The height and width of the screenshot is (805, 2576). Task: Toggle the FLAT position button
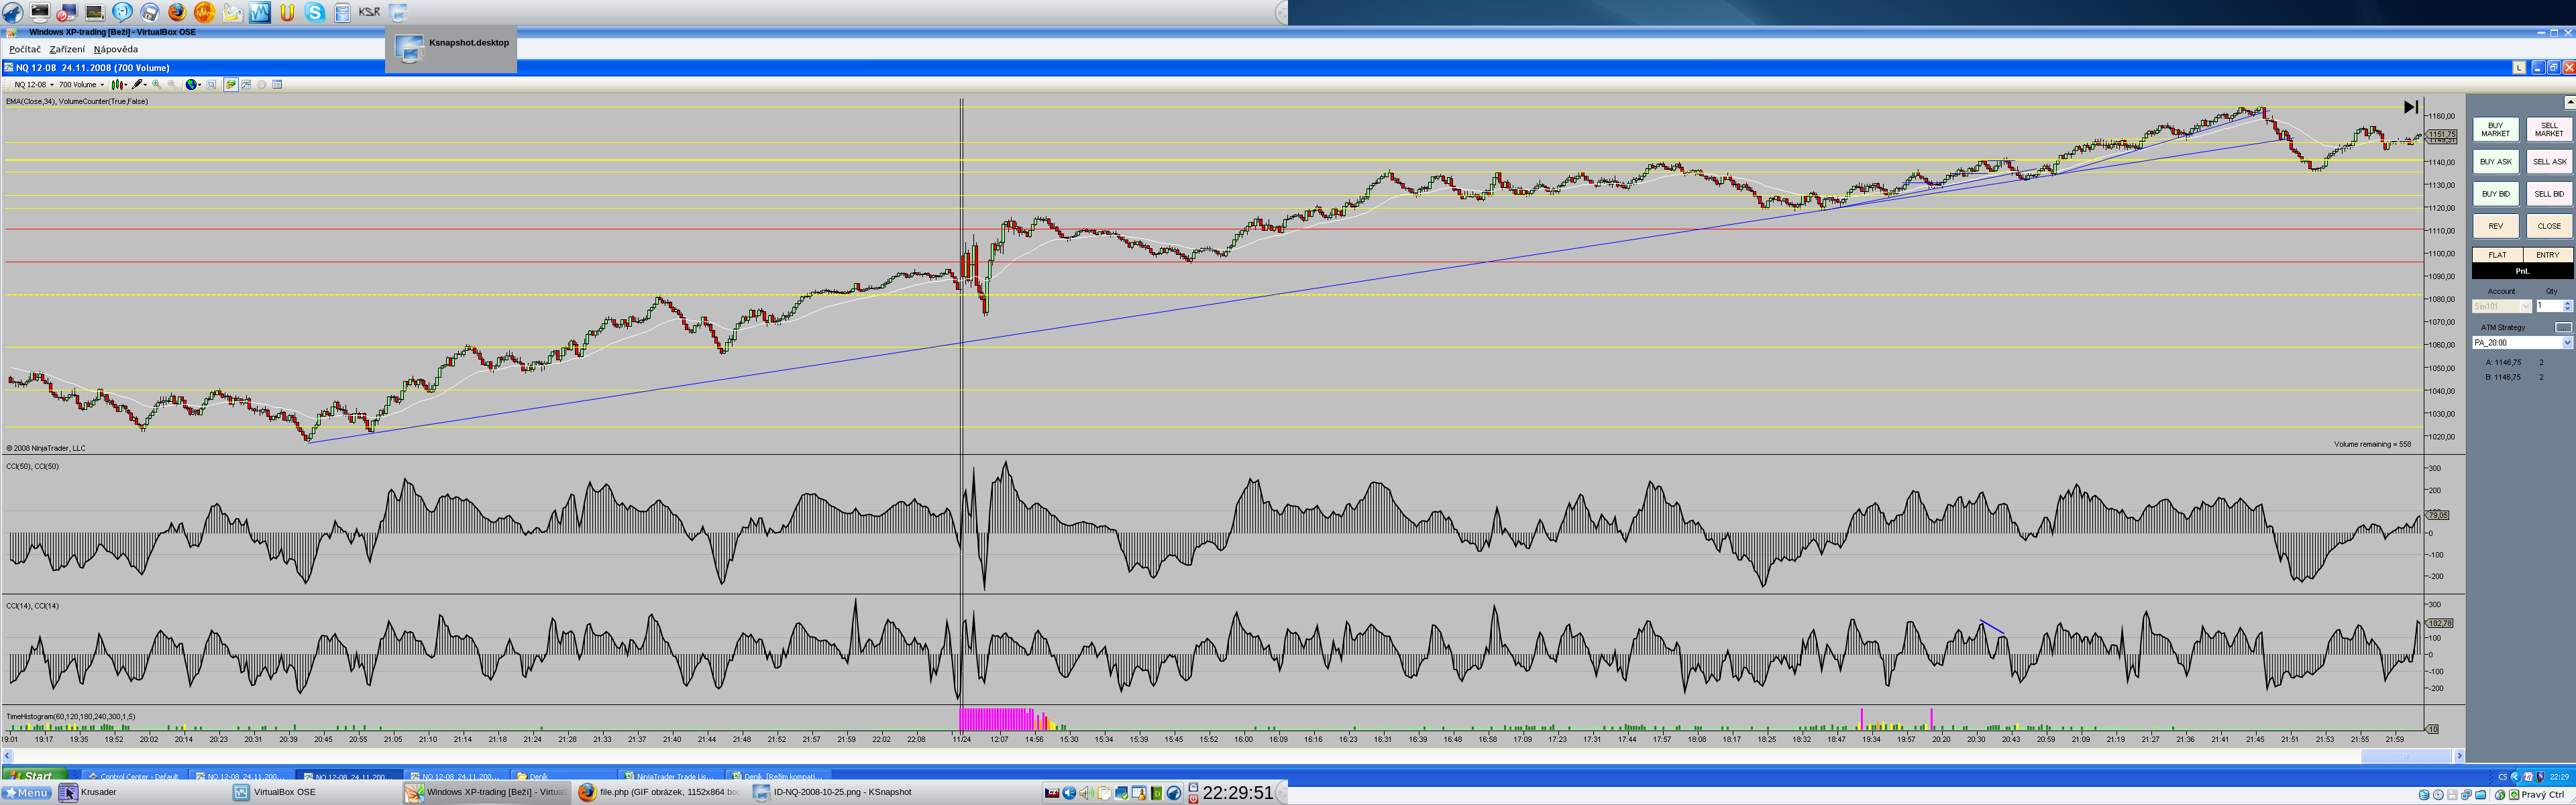click(x=2497, y=255)
